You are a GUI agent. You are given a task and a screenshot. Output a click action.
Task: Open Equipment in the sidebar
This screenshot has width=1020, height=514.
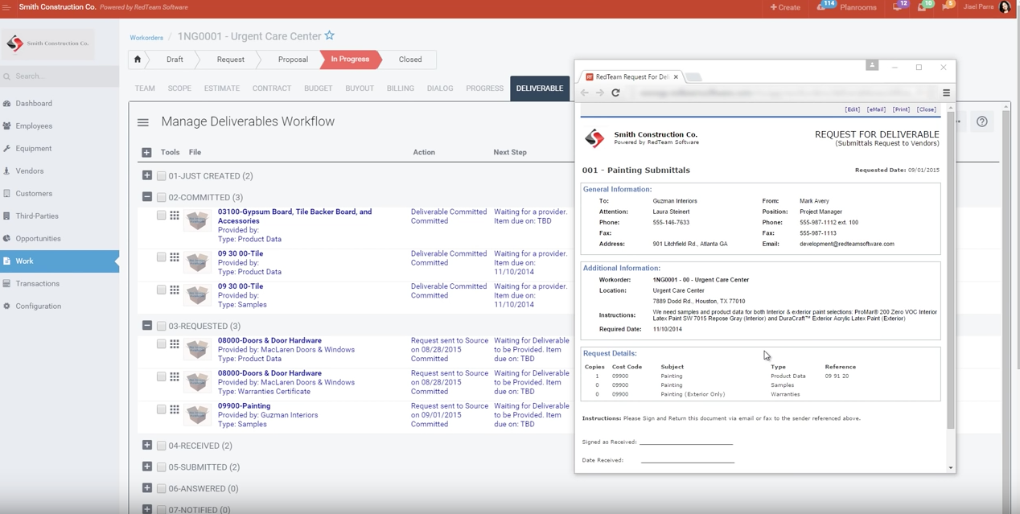click(x=34, y=149)
